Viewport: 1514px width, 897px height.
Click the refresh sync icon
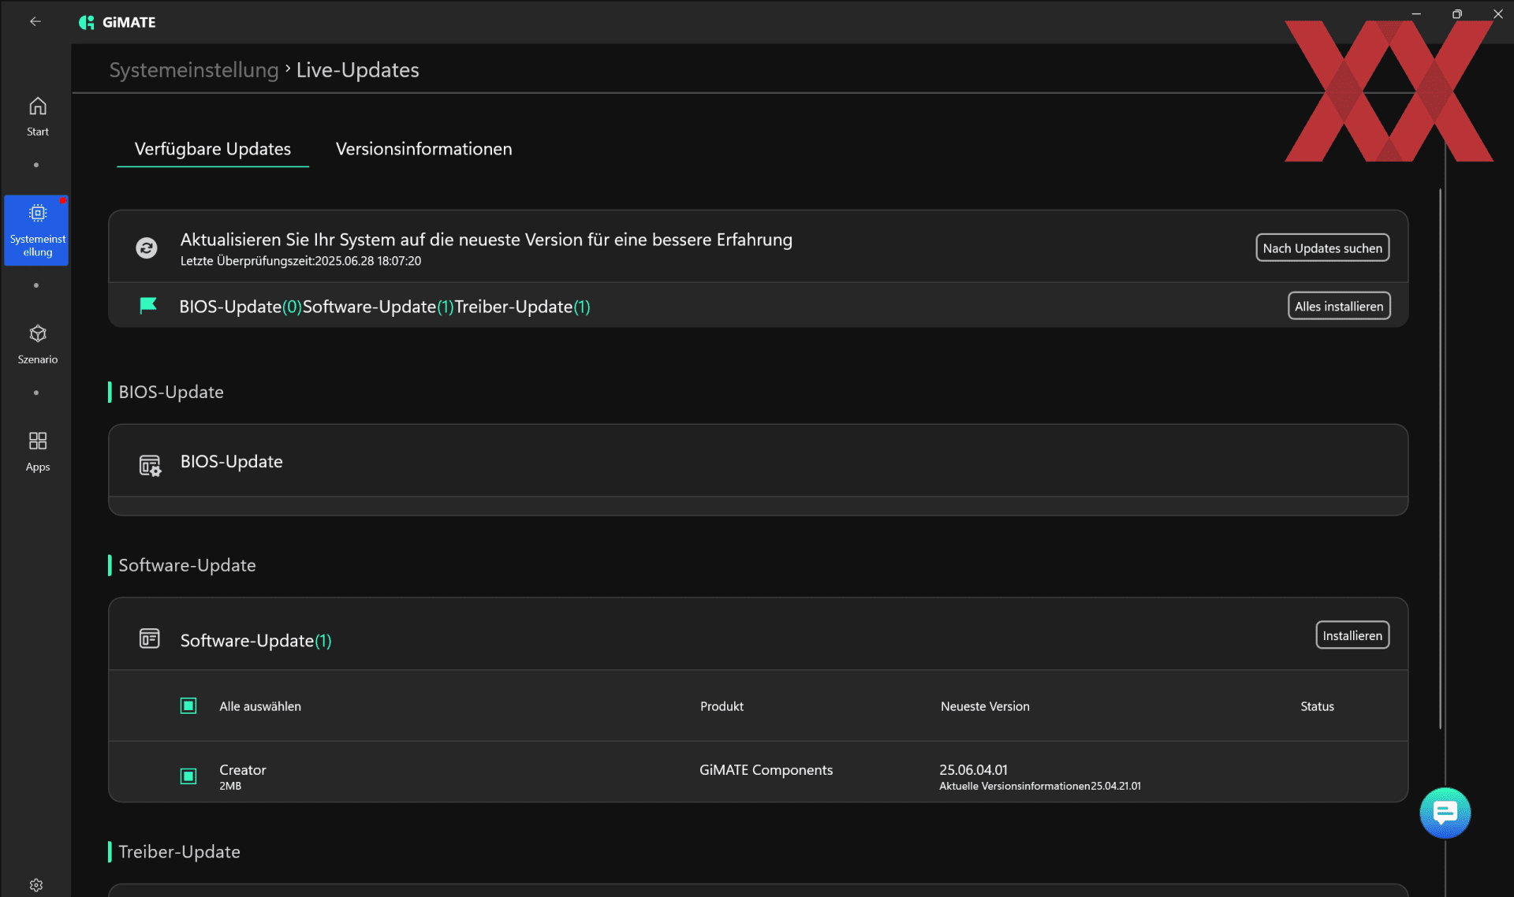(147, 248)
